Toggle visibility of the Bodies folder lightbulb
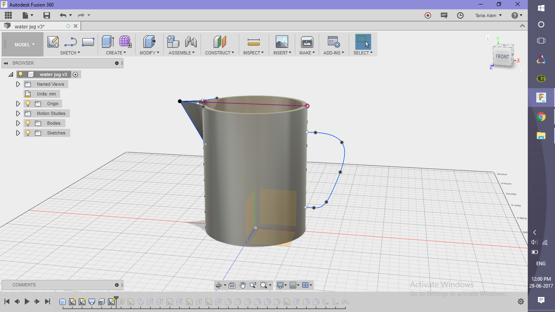 [x=27, y=123]
